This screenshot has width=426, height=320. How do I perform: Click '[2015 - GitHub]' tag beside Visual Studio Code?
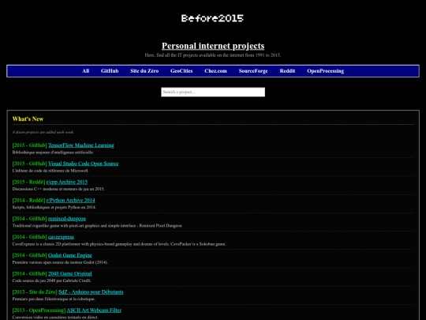(x=30, y=164)
